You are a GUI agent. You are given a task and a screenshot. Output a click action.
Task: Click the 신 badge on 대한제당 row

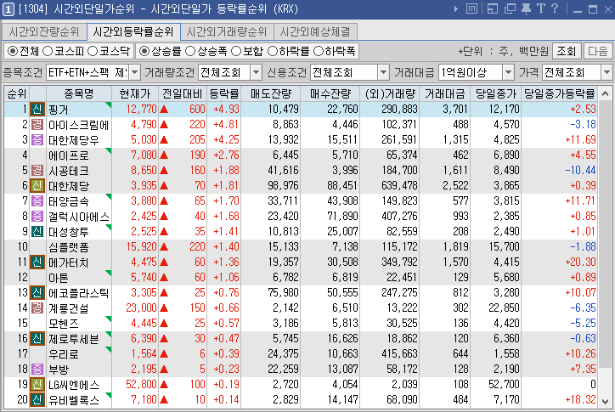(x=37, y=185)
